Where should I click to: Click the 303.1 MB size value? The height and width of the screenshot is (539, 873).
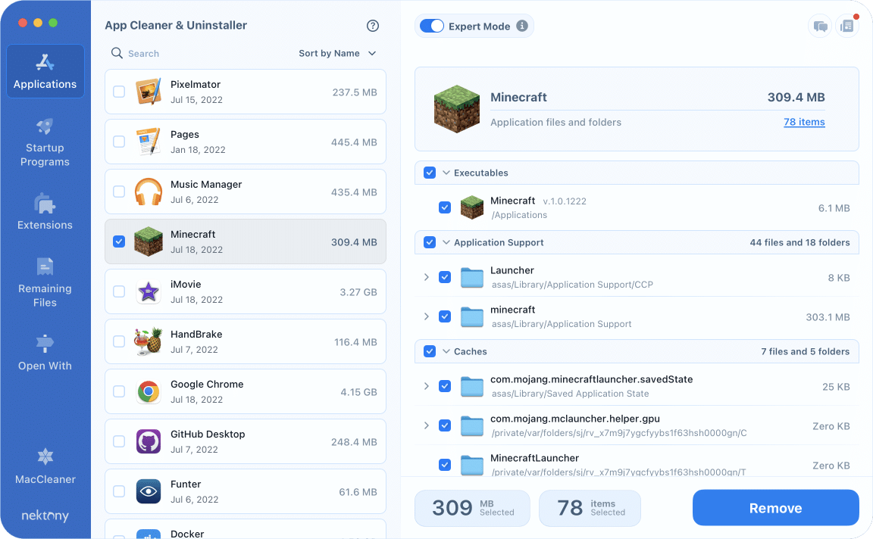[828, 317]
